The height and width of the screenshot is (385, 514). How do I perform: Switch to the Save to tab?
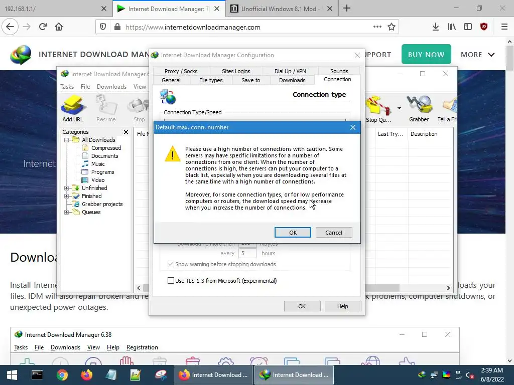tap(251, 80)
